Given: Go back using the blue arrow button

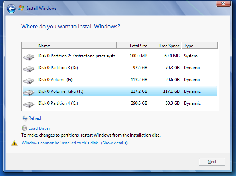Looking at the screenshot, I should [11, 9].
